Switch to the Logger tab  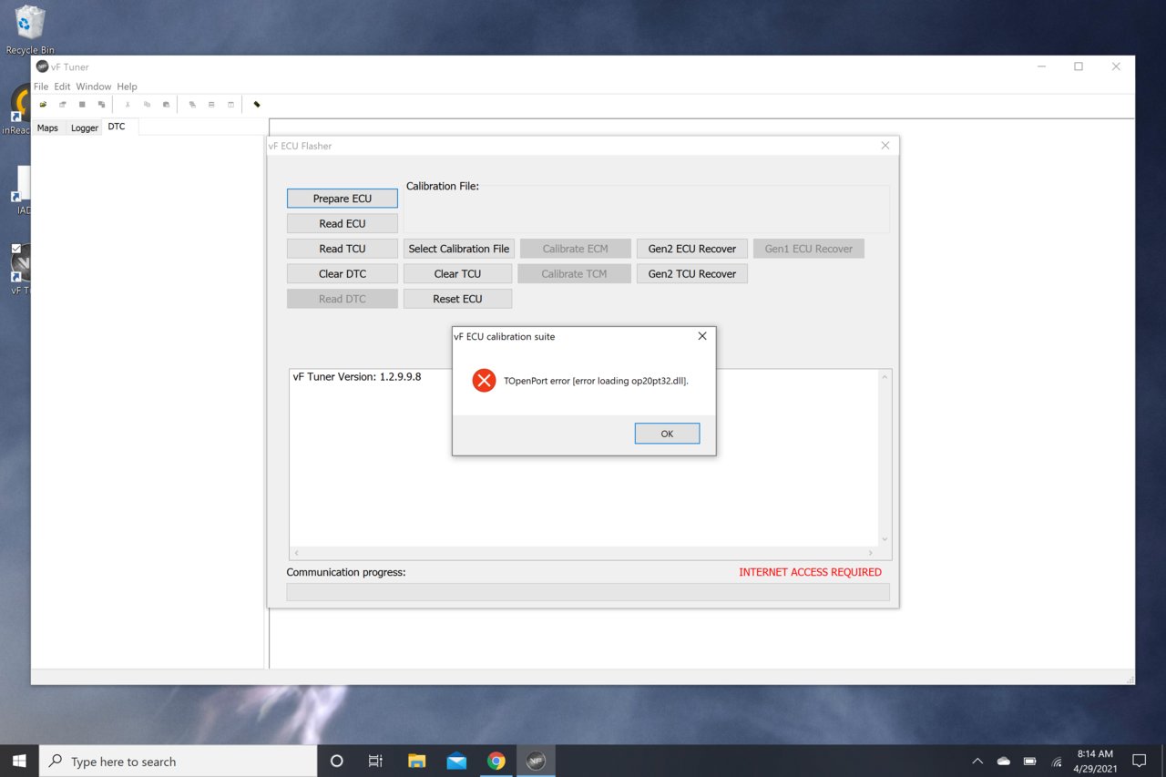[x=85, y=128]
